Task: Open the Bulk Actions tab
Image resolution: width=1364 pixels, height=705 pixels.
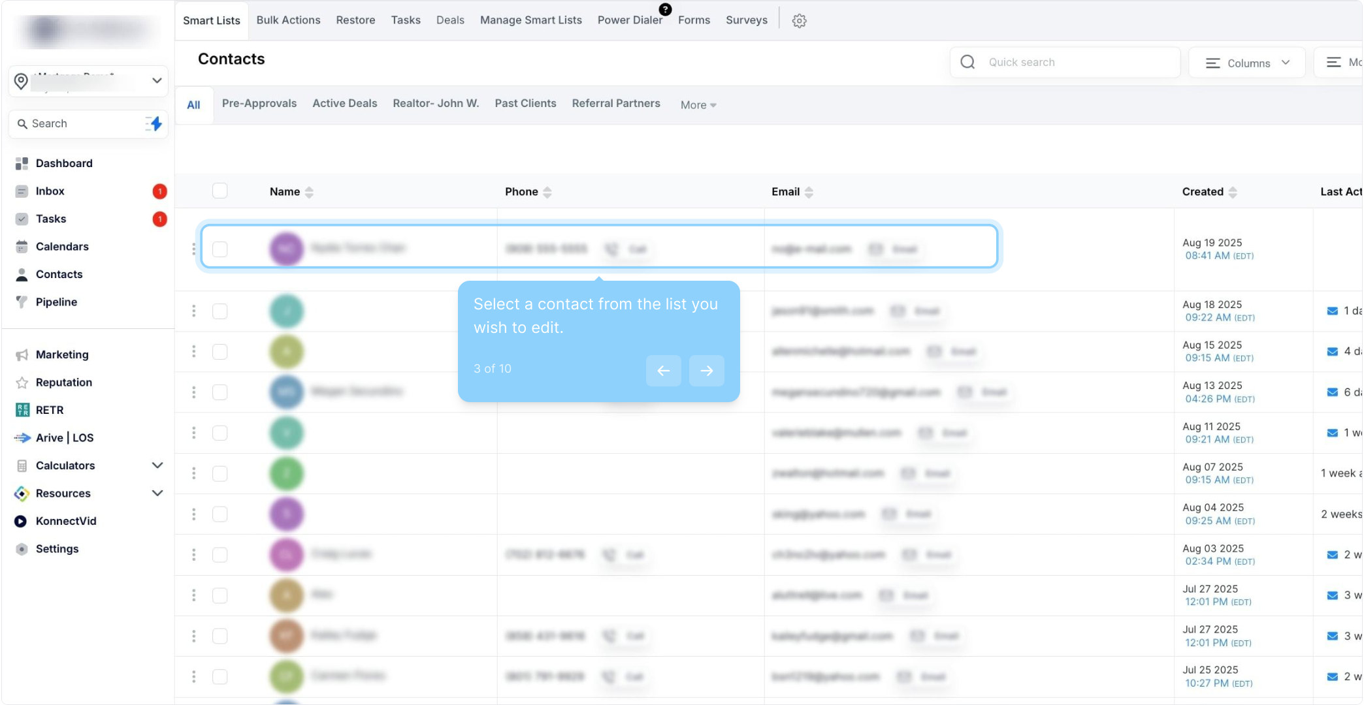Action: pos(288,20)
